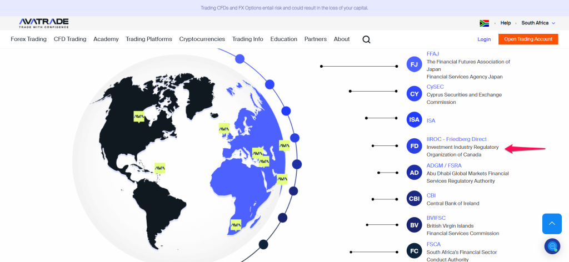The height and width of the screenshot is (262, 569).
Task: Click the ADGM / FSRA link
Action: (444, 165)
